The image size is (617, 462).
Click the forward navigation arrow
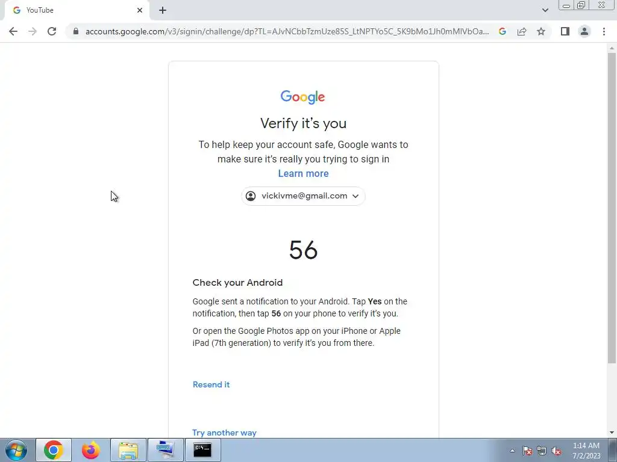coord(33,31)
